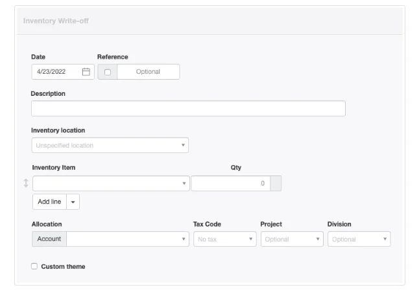Click the Account label in Allocation
Image resolution: width=419 pixels, height=294 pixels.
tap(49, 239)
